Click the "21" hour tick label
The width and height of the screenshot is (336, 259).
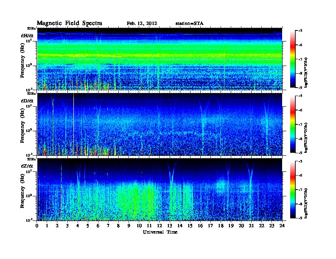tap(251, 226)
